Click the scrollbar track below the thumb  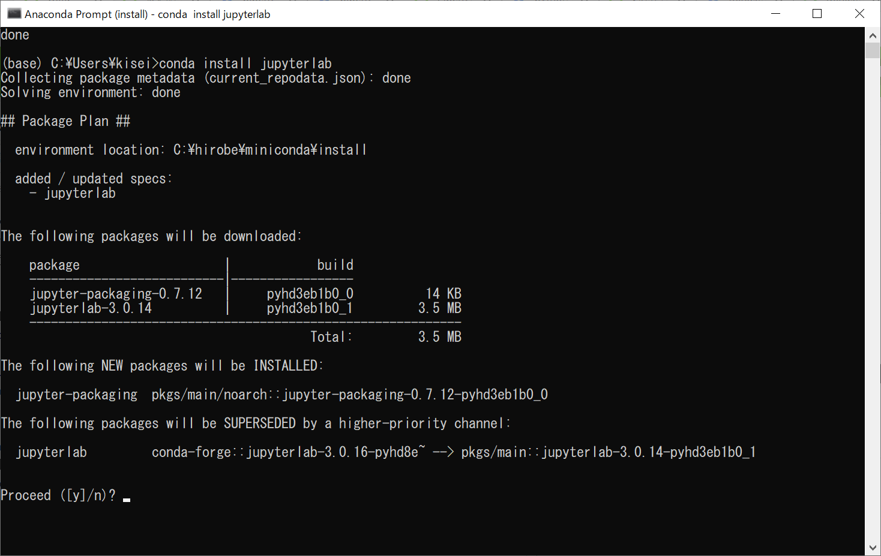coord(873,300)
